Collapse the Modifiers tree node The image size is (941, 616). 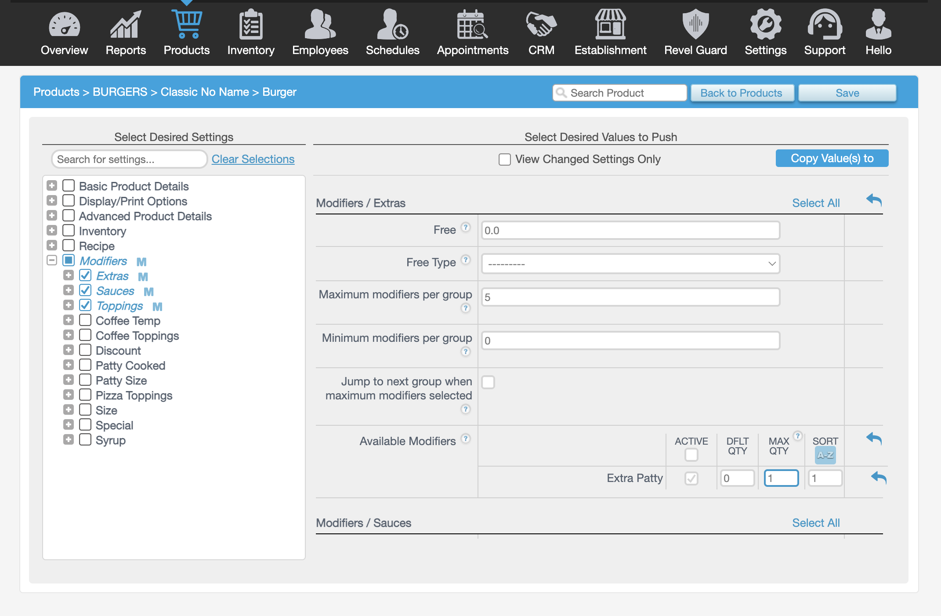click(52, 261)
